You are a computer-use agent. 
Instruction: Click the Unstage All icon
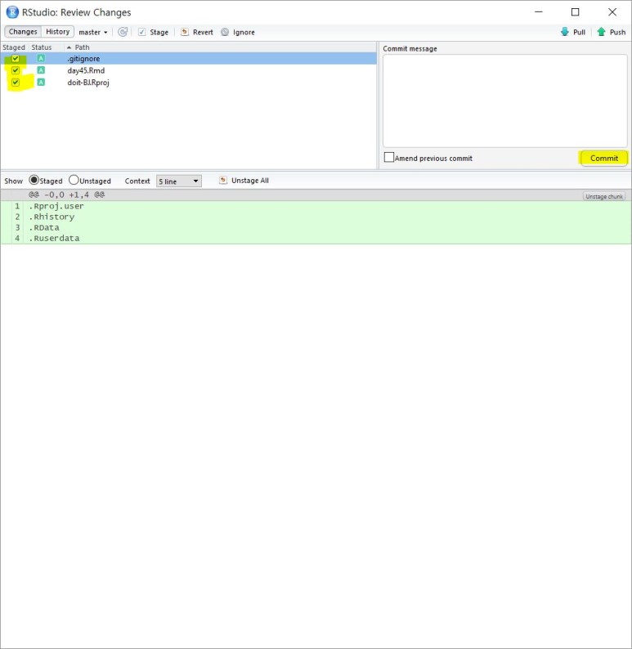(223, 180)
